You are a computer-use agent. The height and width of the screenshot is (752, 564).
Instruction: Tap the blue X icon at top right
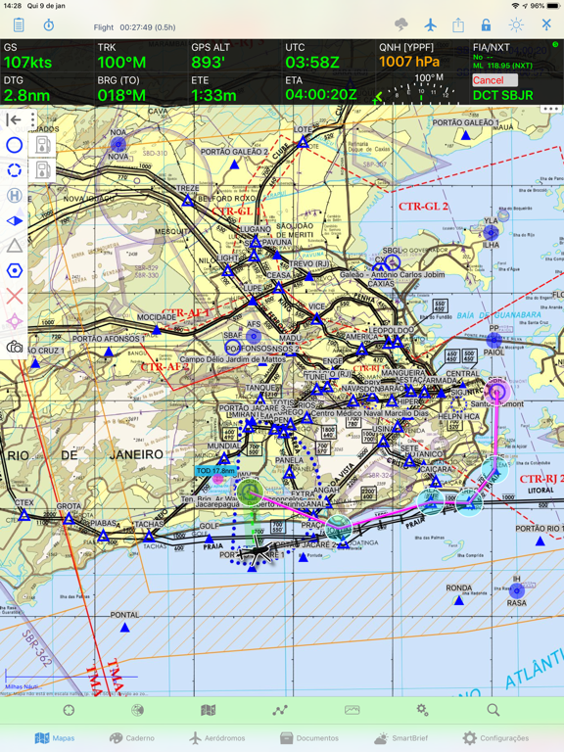coord(546,23)
